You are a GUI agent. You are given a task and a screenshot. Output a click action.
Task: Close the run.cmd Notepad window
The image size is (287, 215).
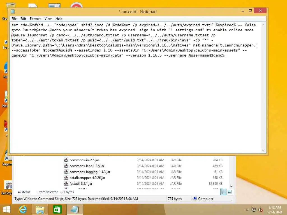[x=260, y=11]
